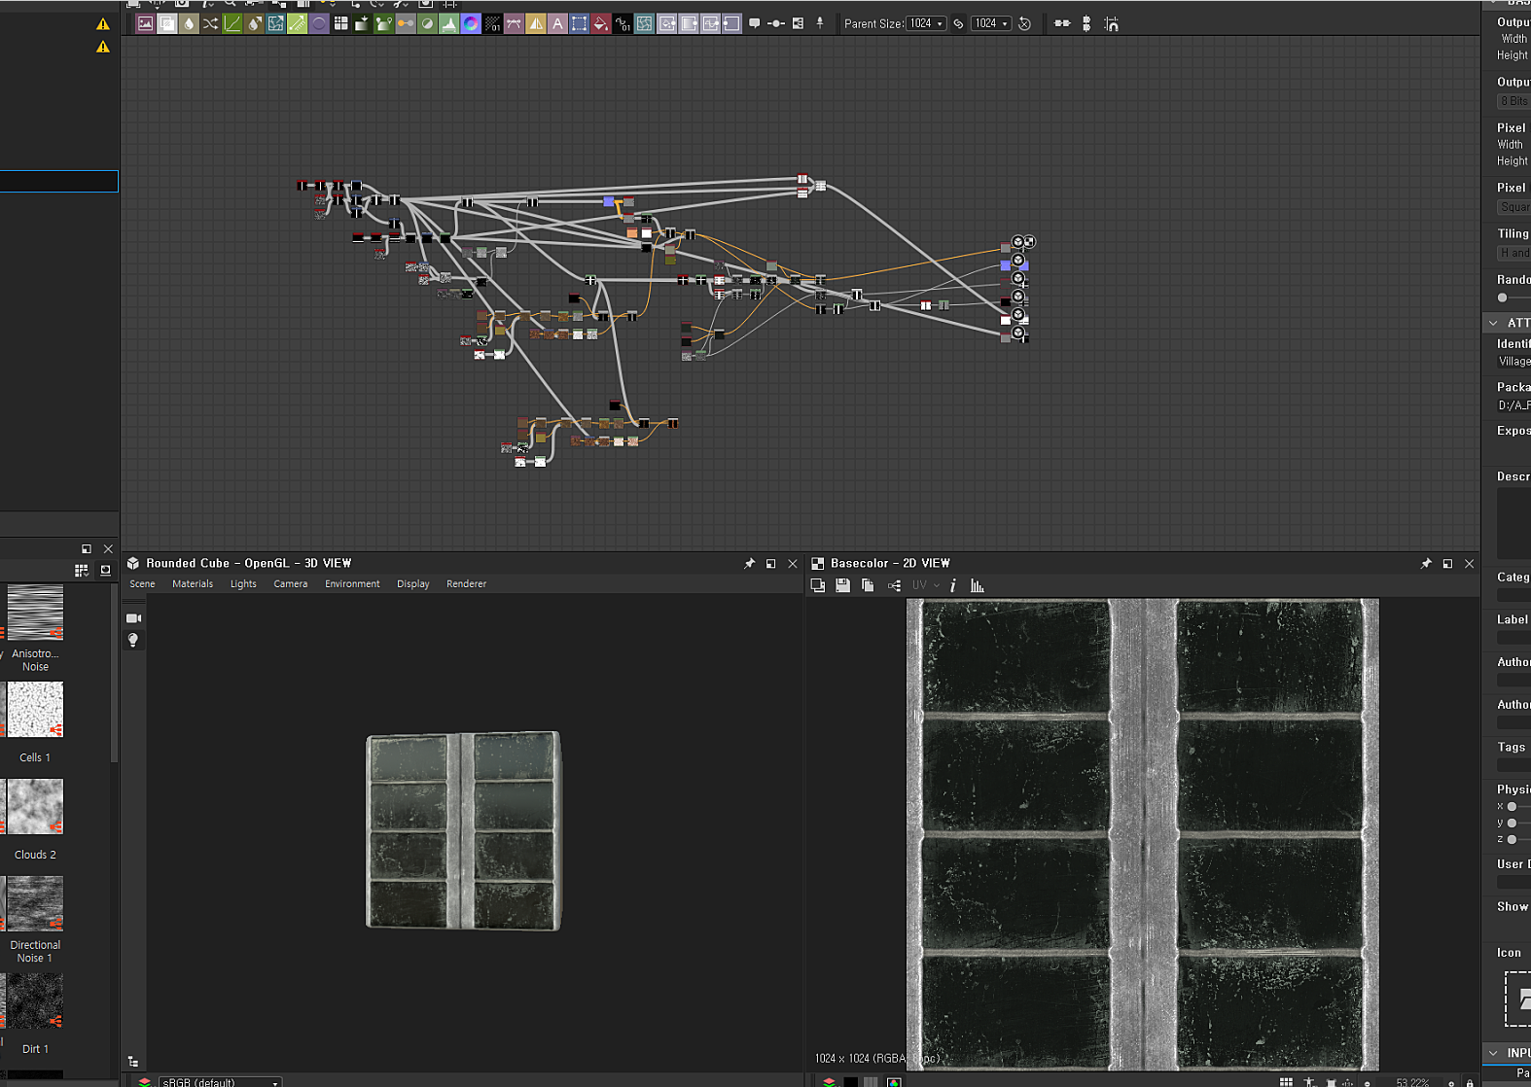
Task: Adjust Physical Size Z slider
Action: coord(1512,839)
